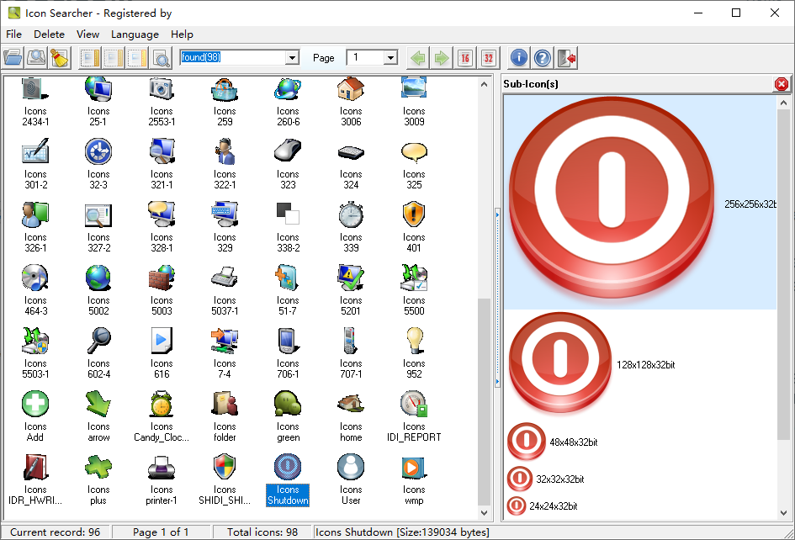The image size is (795, 540).
Task: Expand the Page number dropdown arrow
Action: coord(390,58)
